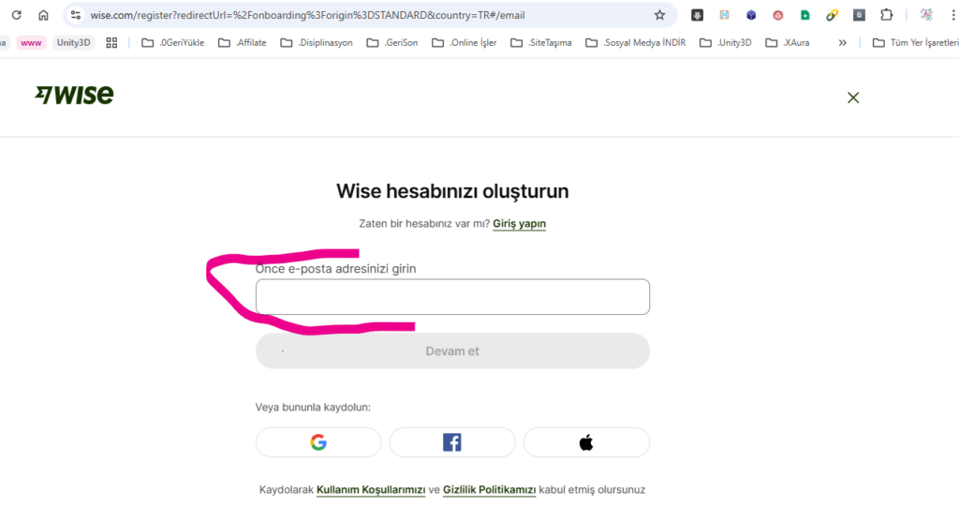This screenshot has height=506, width=959.
Task: Click the 'Devam et' button
Action: tap(452, 350)
